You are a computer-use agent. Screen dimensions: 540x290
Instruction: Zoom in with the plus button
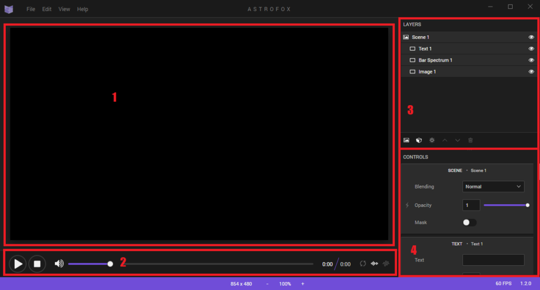click(x=303, y=284)
